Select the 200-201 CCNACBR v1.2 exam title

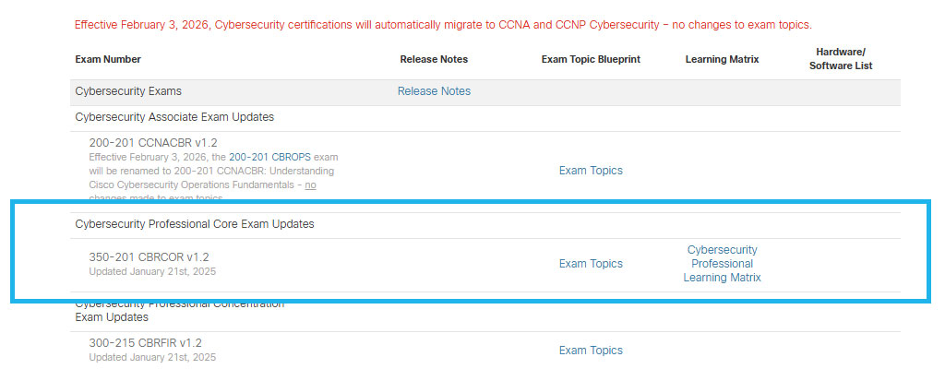point(153,143)
